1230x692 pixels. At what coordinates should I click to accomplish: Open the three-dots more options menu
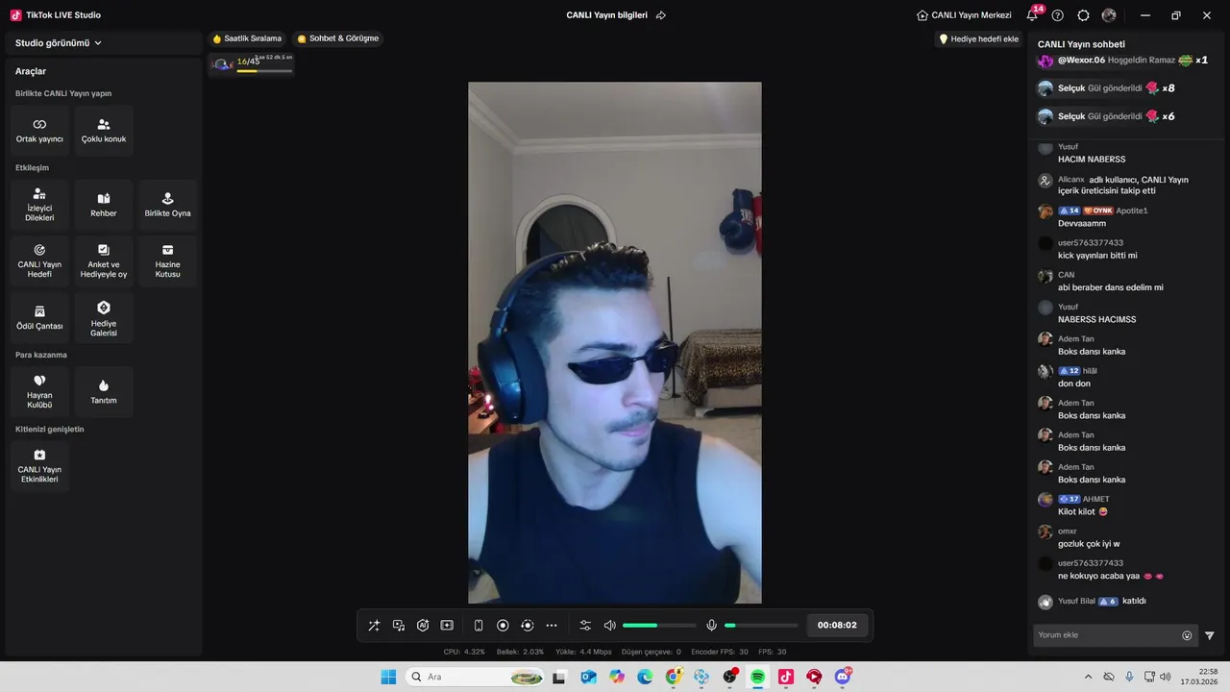[x=552, y=626]
